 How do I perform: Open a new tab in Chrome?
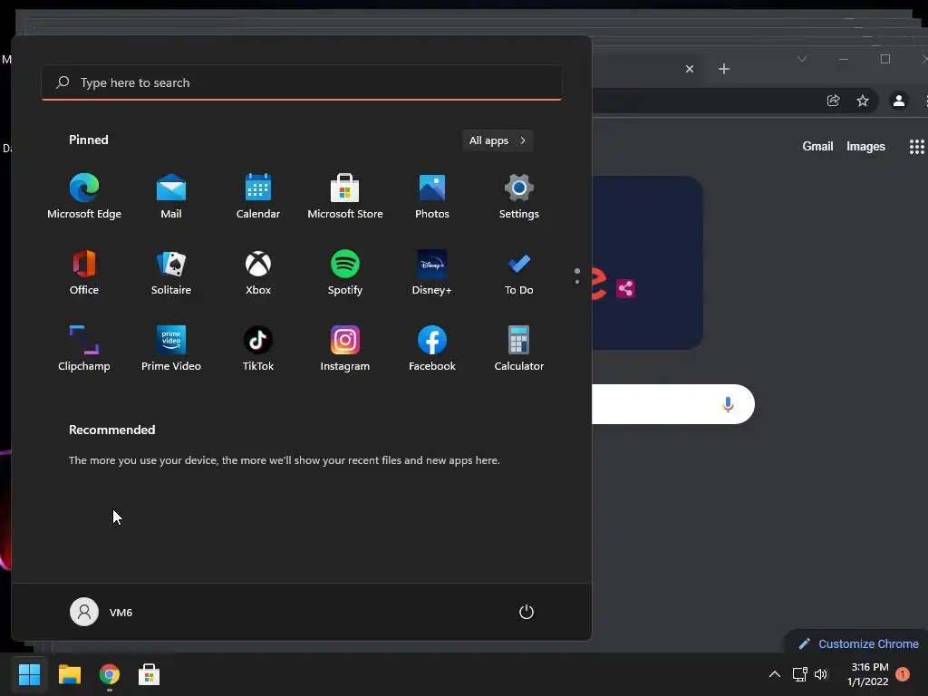click(x=724, y=69)
